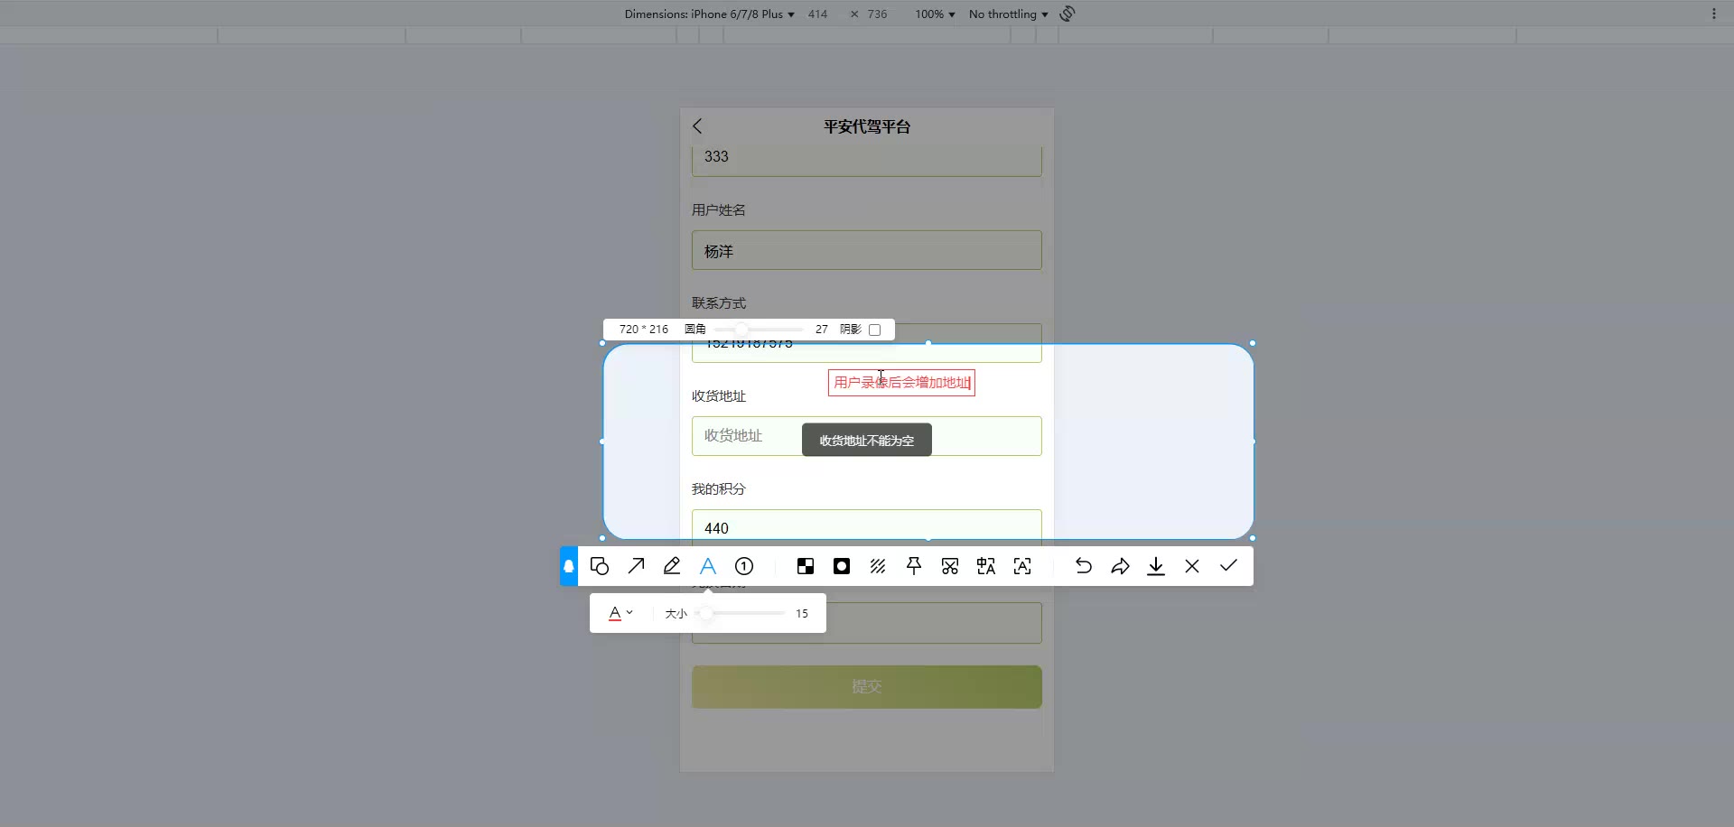Screen dimensions: 1734x827
Task: Share the screenshot with forward arrow
Action: (1120, 566)
